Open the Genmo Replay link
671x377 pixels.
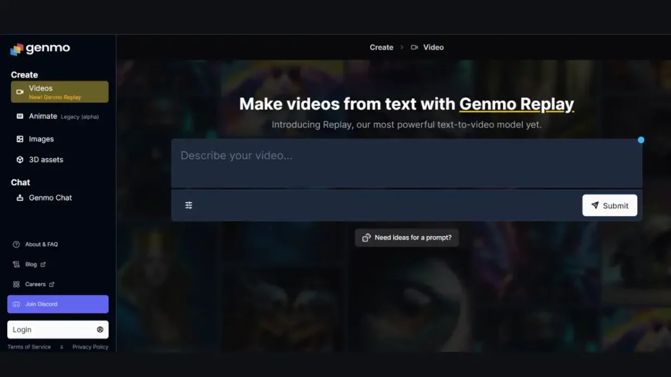coord(516,104)
